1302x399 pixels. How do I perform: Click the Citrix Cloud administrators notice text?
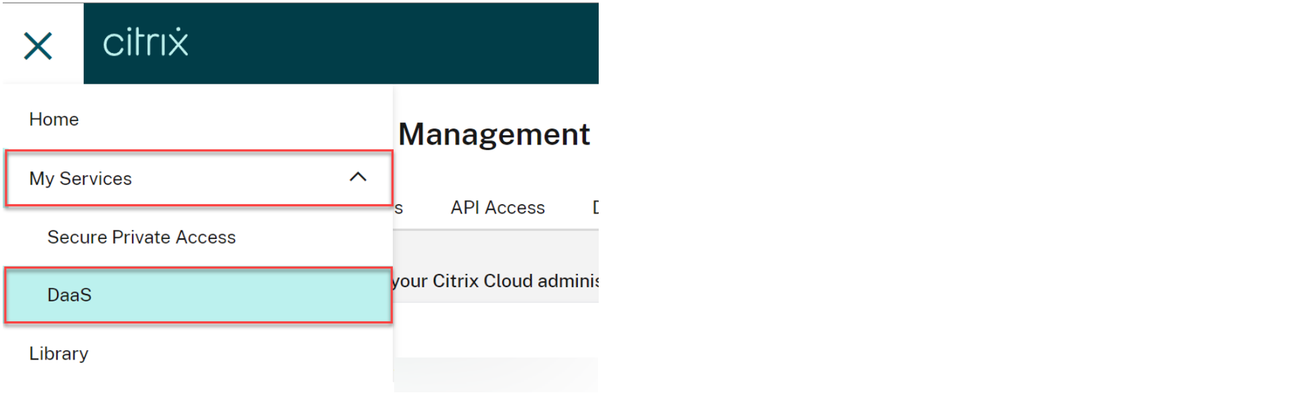click(x=495, y=281)
